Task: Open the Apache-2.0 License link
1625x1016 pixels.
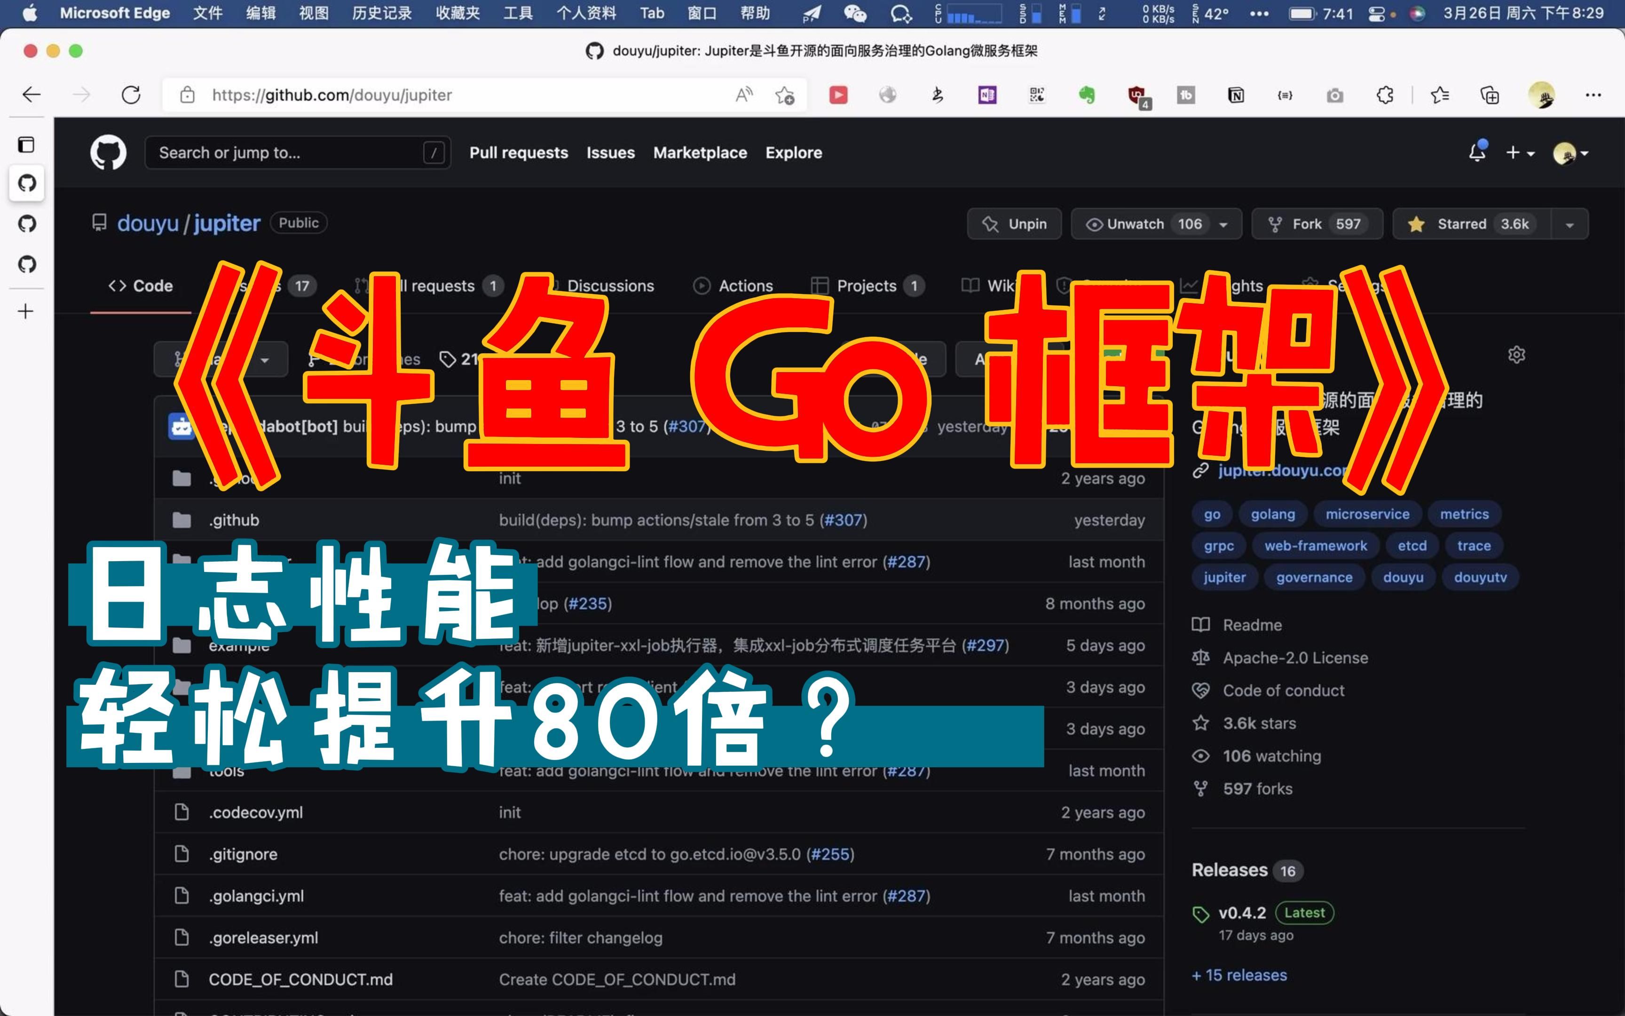Action: click(1295, 658)
